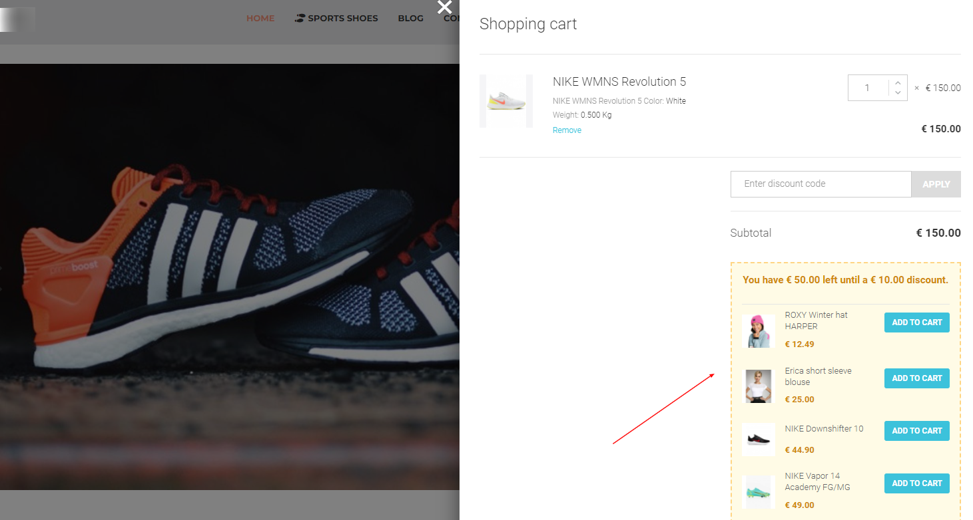Viewport: 973px width, 520px height.
Task: Click the Apply discount button
Action: [936, 184]
